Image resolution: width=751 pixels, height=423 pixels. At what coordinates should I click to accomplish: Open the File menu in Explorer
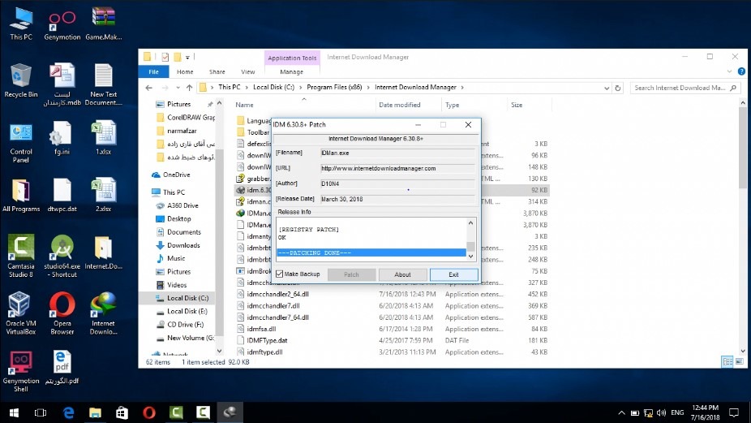click(x=154, y=72)
